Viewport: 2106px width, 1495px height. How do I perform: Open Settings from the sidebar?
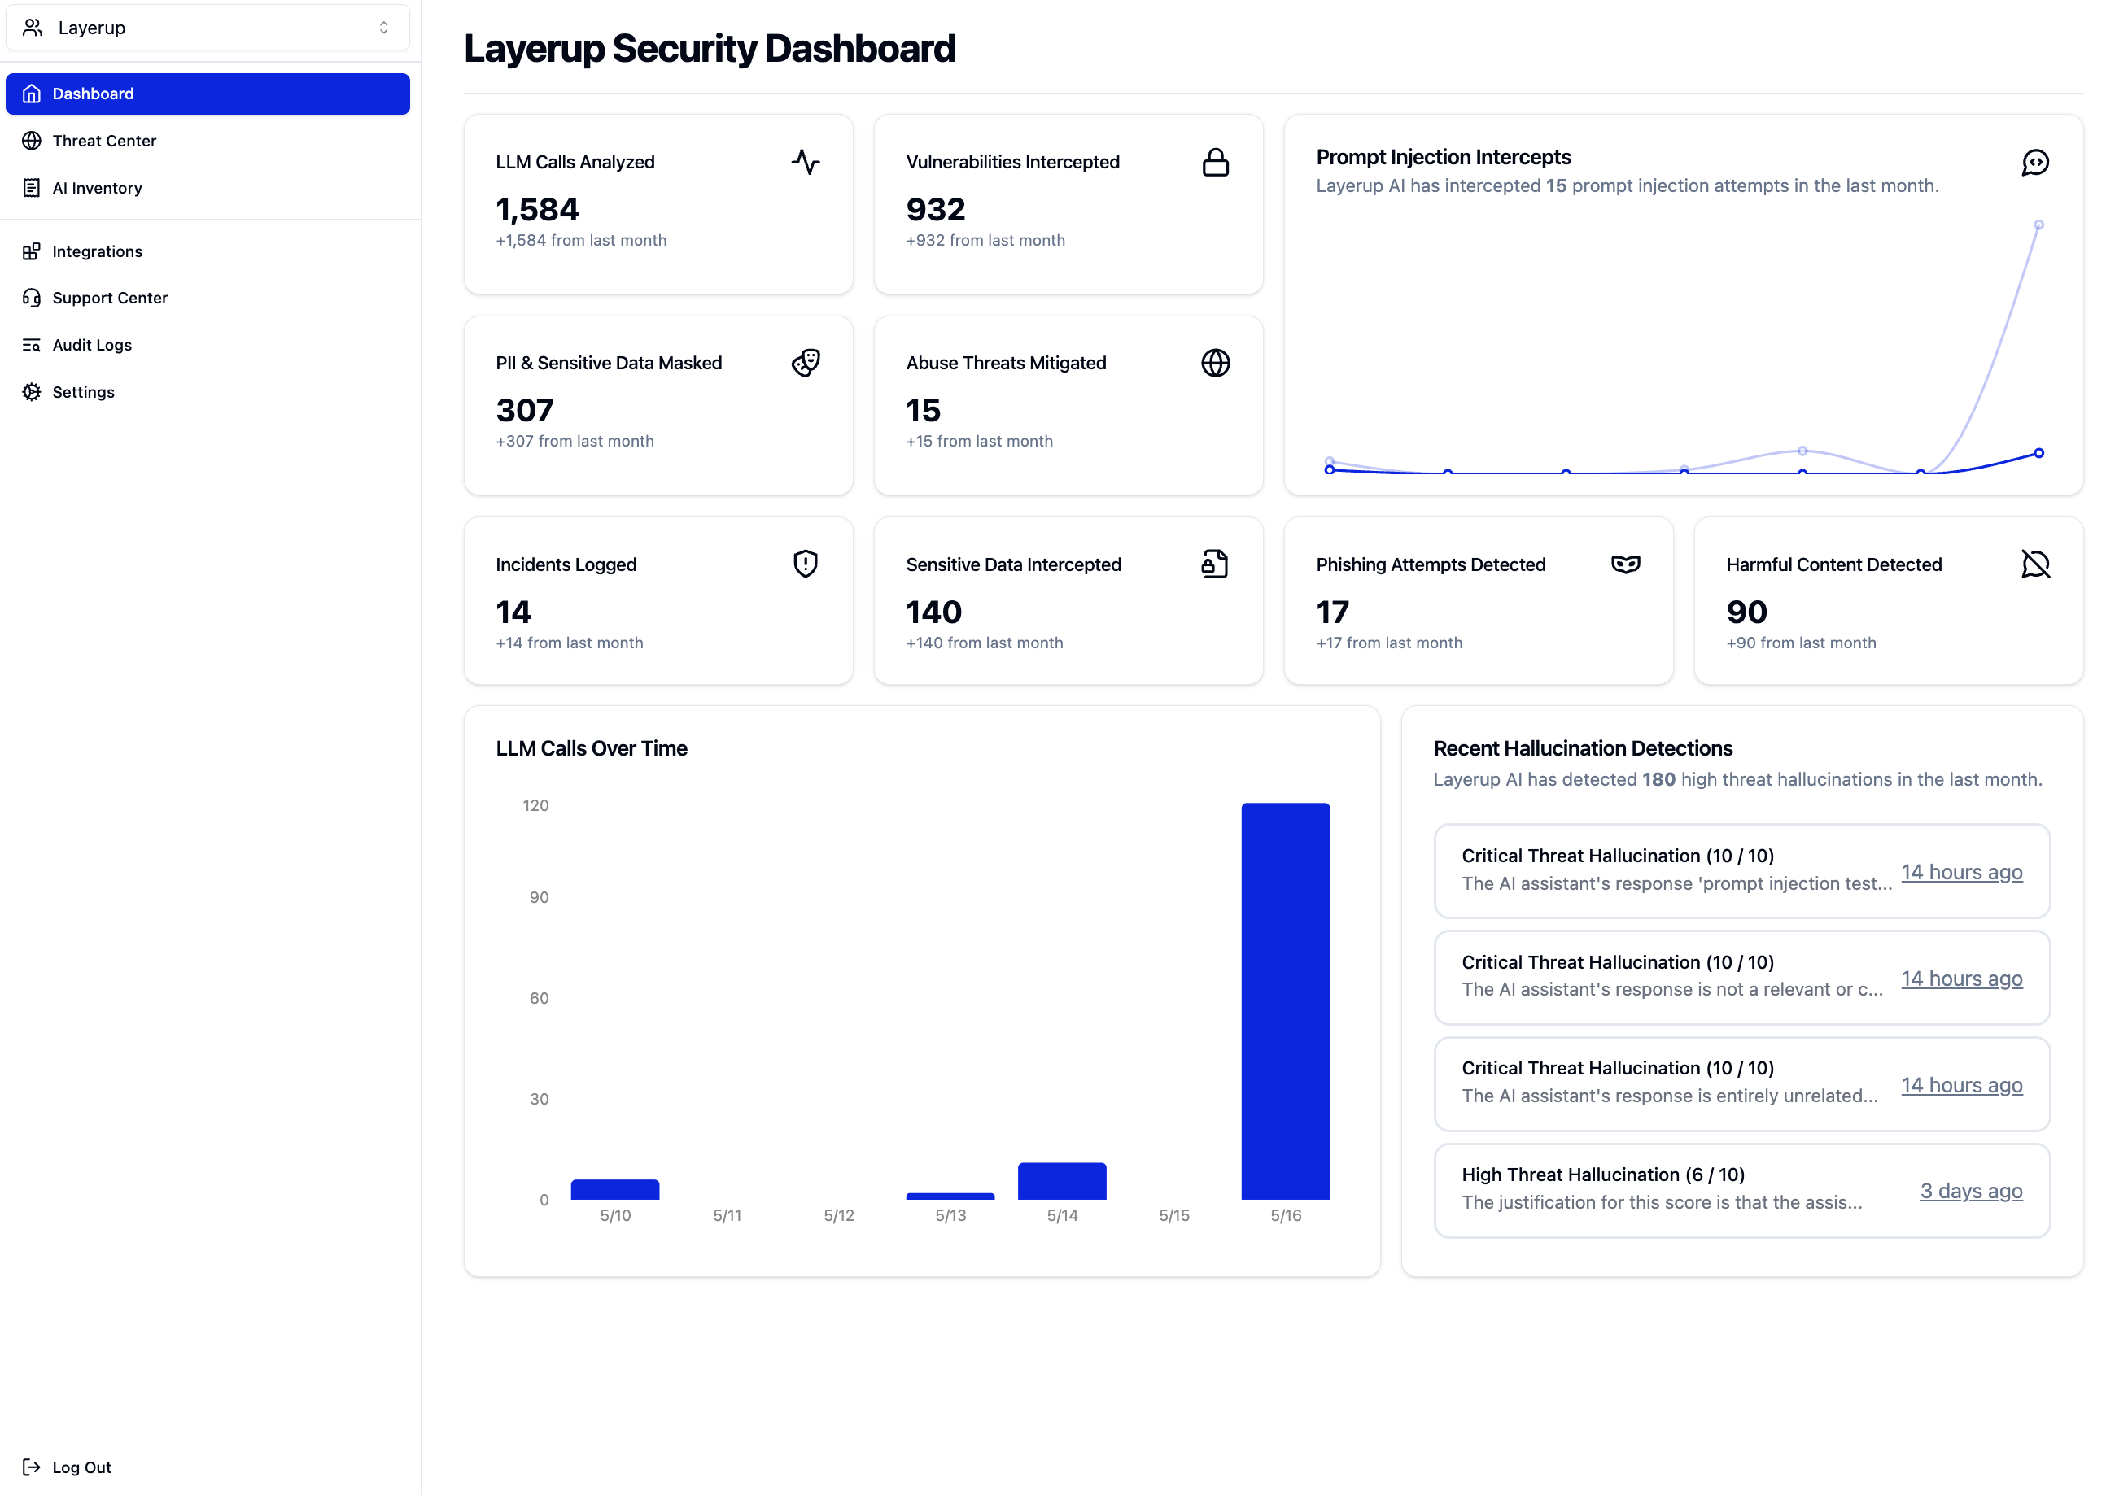(83, 392)
